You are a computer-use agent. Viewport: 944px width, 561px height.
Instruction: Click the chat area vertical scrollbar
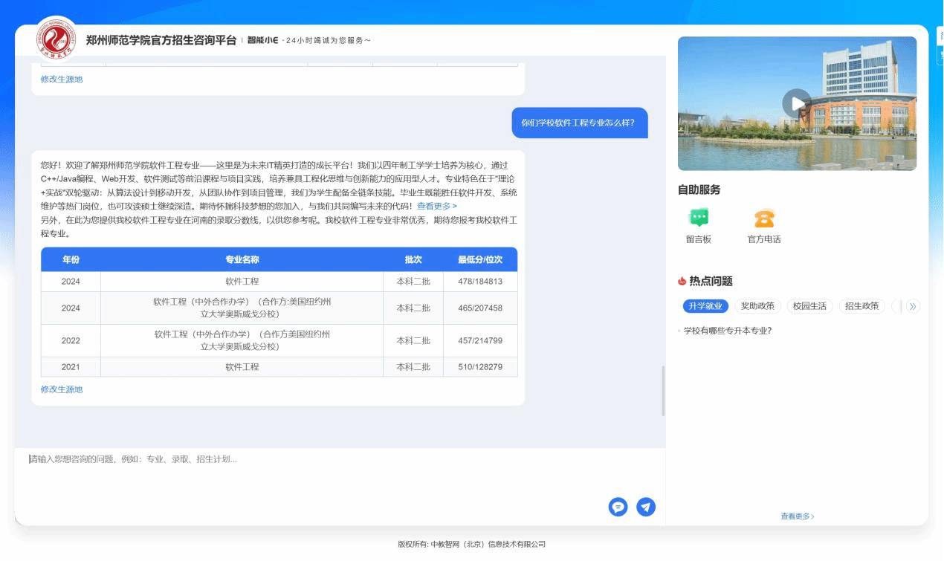pos(663,391)
